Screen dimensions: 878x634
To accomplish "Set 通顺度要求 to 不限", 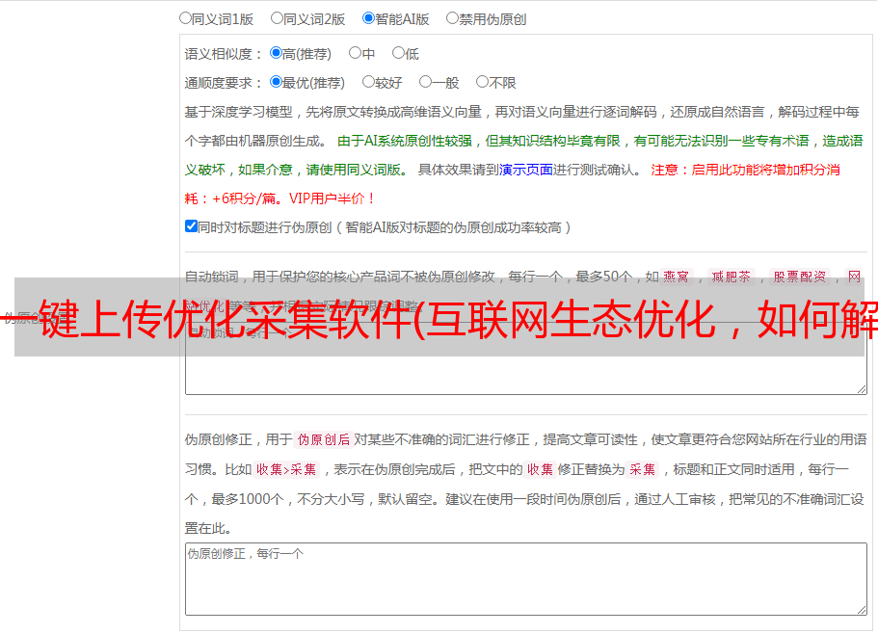I will point(482,82).
